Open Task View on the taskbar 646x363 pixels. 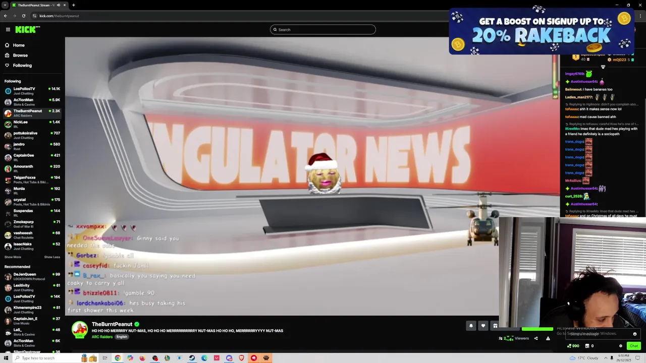(105, 358)
